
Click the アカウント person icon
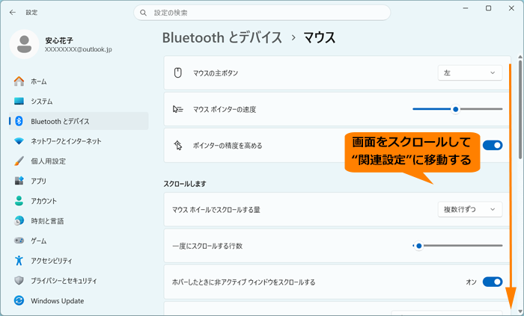[19, 201]
